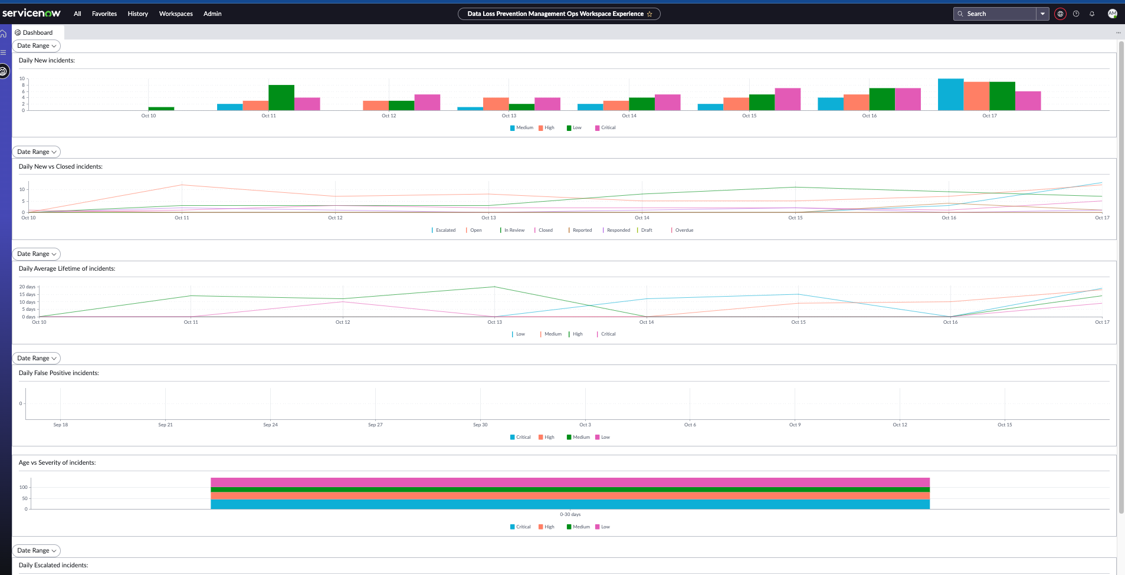Screen dimensions: 1125x575
Task: Click the 'Age vs Severity of incidents:' heading
Action: tap(57, 462)
